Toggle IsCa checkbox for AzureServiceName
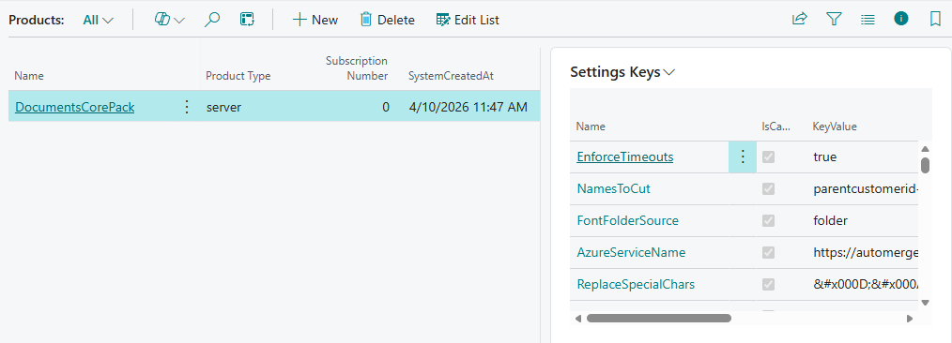The image size is (952, 343). pyautogui.click(x=768, y=252)
